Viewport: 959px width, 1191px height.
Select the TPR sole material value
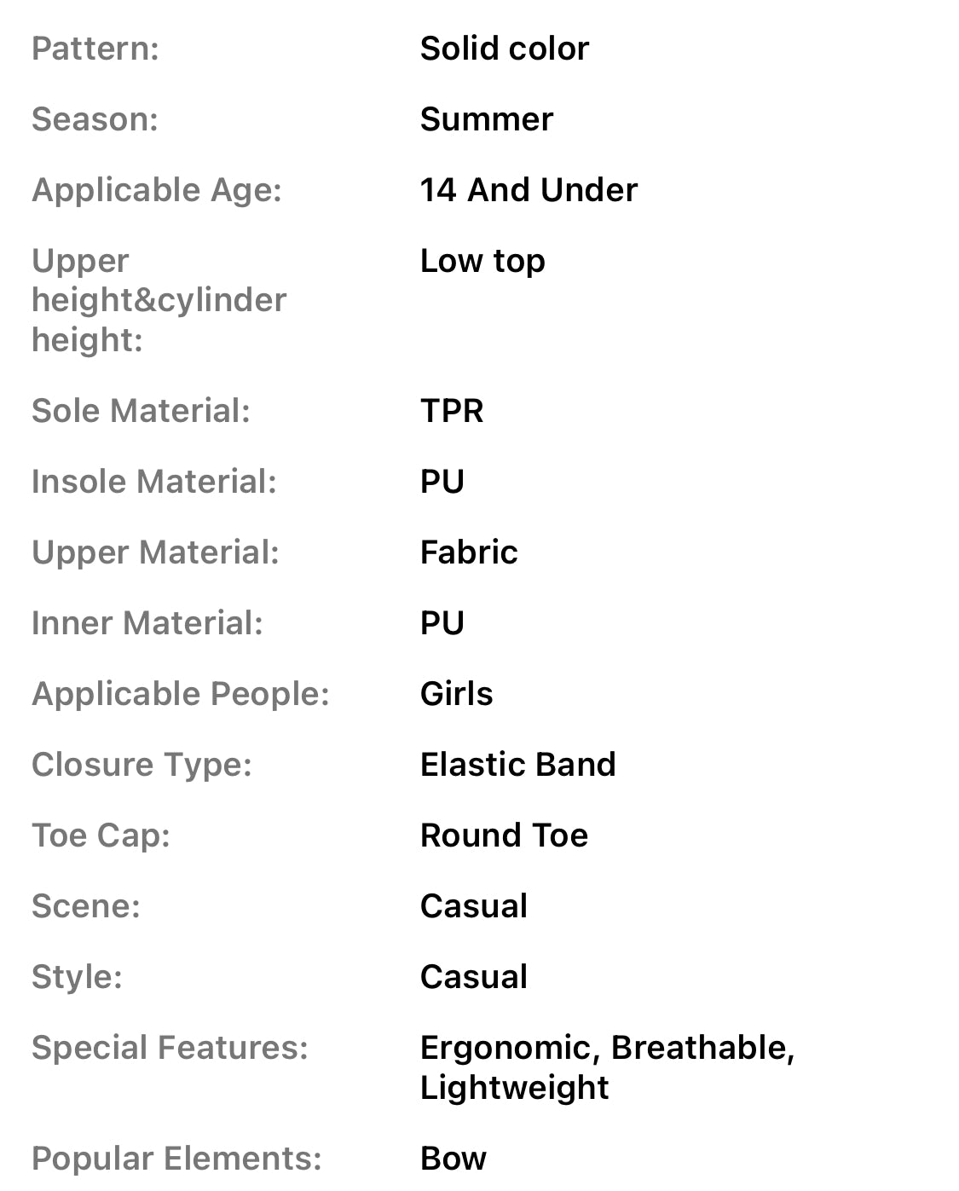point(452,411)
